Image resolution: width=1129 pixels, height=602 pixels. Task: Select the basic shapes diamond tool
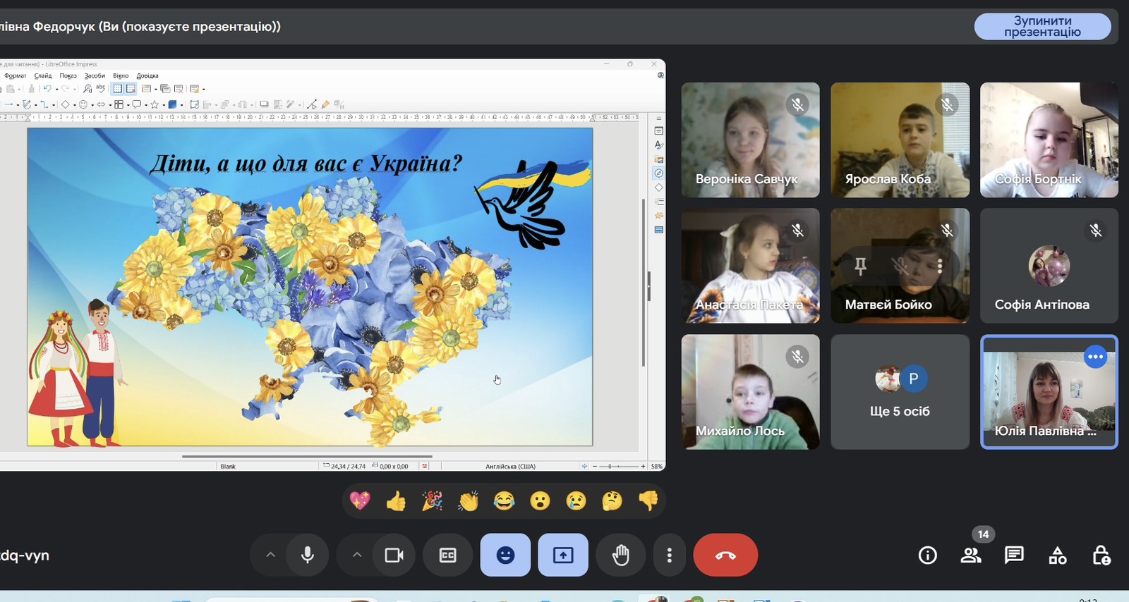pyautogui.click(x=65, y=104)
